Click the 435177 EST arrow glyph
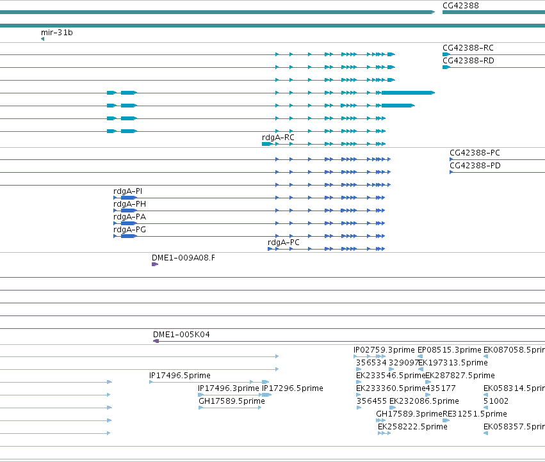This screenshot has width=545, height=462. 428,395
